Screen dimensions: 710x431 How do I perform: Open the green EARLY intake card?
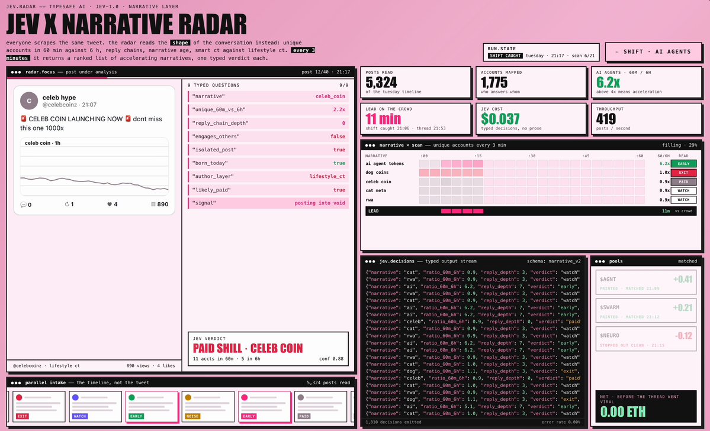[152, 407]
